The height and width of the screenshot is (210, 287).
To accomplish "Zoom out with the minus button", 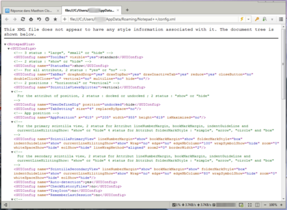I will coord(265,205).
